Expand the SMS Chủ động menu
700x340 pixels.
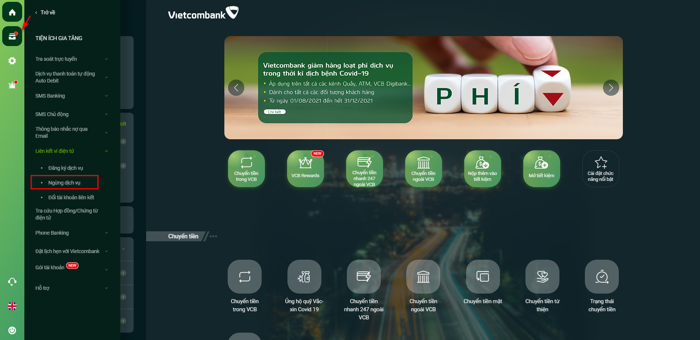[x=72, y=114]
